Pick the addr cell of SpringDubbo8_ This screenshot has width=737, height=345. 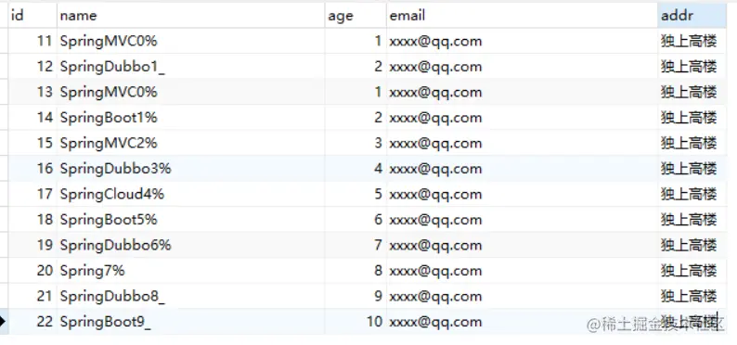692,296
